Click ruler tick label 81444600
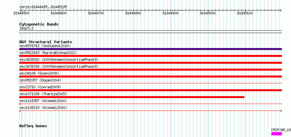The width and height of the screenshot is (291, 137). click(x=59, y=13)
